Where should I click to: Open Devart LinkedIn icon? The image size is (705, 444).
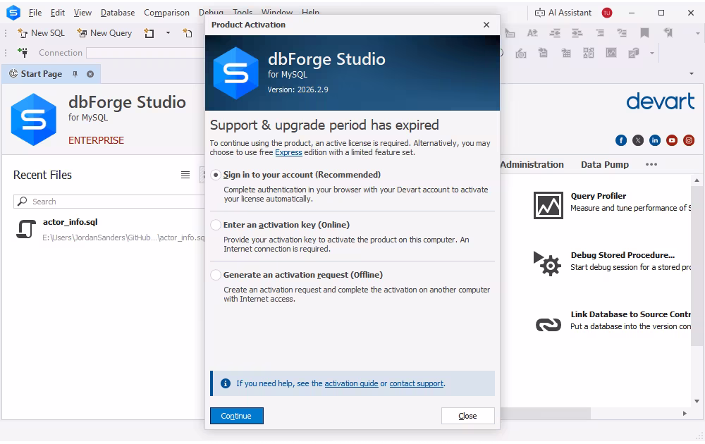point(655,140)
